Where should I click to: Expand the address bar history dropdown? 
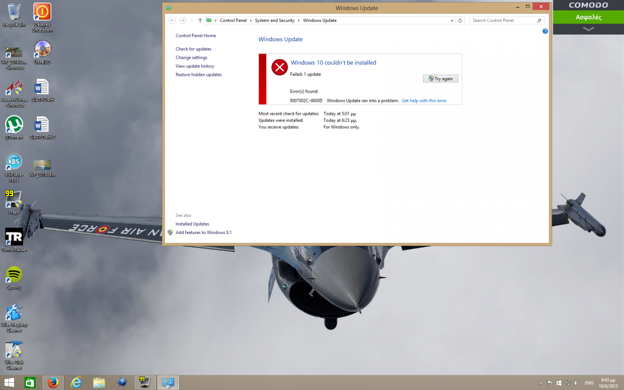(452, 20)
